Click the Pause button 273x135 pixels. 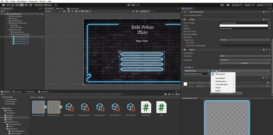[x=133, y=5]
